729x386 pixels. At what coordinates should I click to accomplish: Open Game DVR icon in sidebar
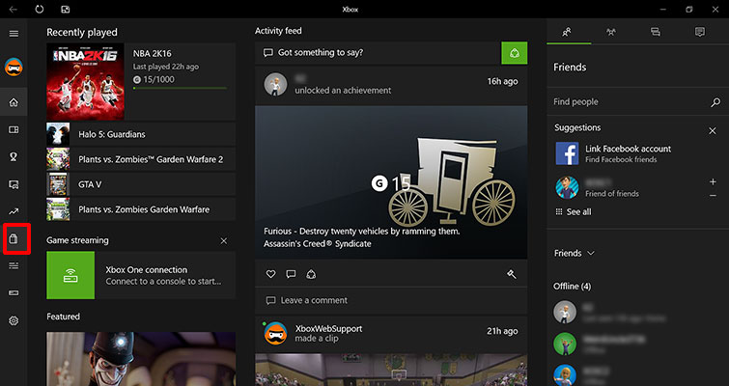click(14, 184)
